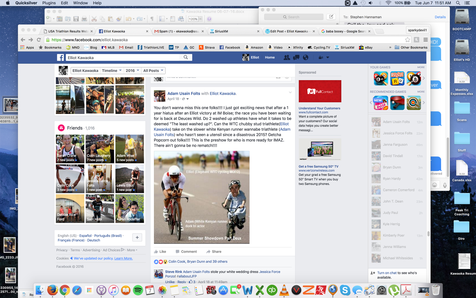Turn on chat in sidebar
476x298 pixels.
click(x=387, y=273)
